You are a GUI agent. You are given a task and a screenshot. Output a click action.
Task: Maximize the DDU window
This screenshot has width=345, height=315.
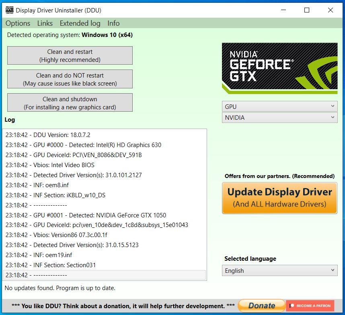307,10
